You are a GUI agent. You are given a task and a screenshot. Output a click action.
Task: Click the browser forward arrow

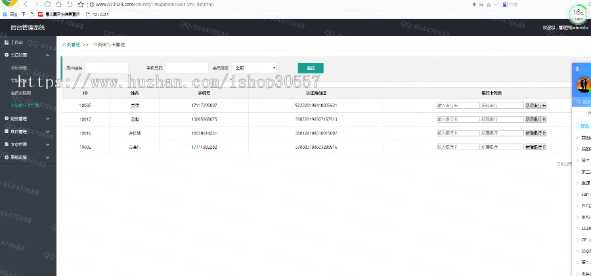click(x=36, y=5)
